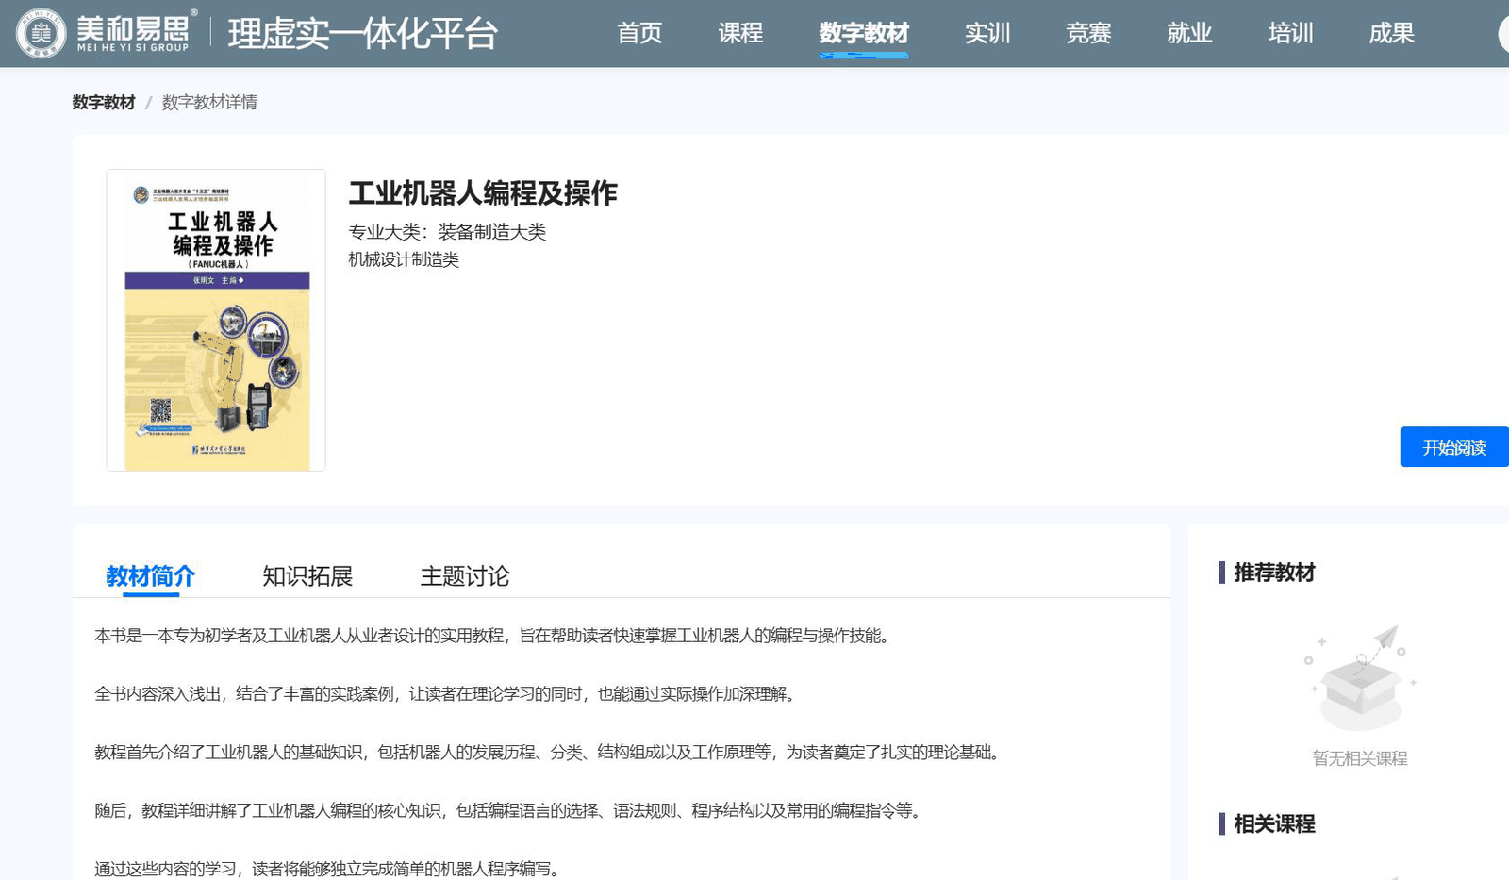The height and width of the screenshot is (880, 1509).
Task: Select the 数字教材 navigation item
Action: tap(864, 33)
